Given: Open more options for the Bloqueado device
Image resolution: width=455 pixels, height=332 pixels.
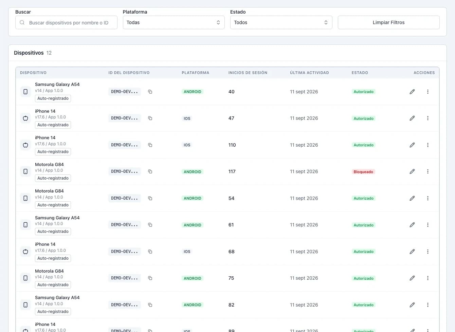Looking at the screenshot, I should pos(428,171).
